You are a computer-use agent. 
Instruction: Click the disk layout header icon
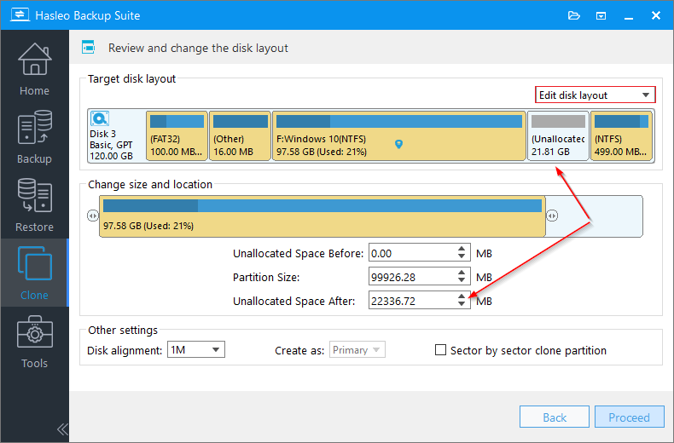[88, 47]
